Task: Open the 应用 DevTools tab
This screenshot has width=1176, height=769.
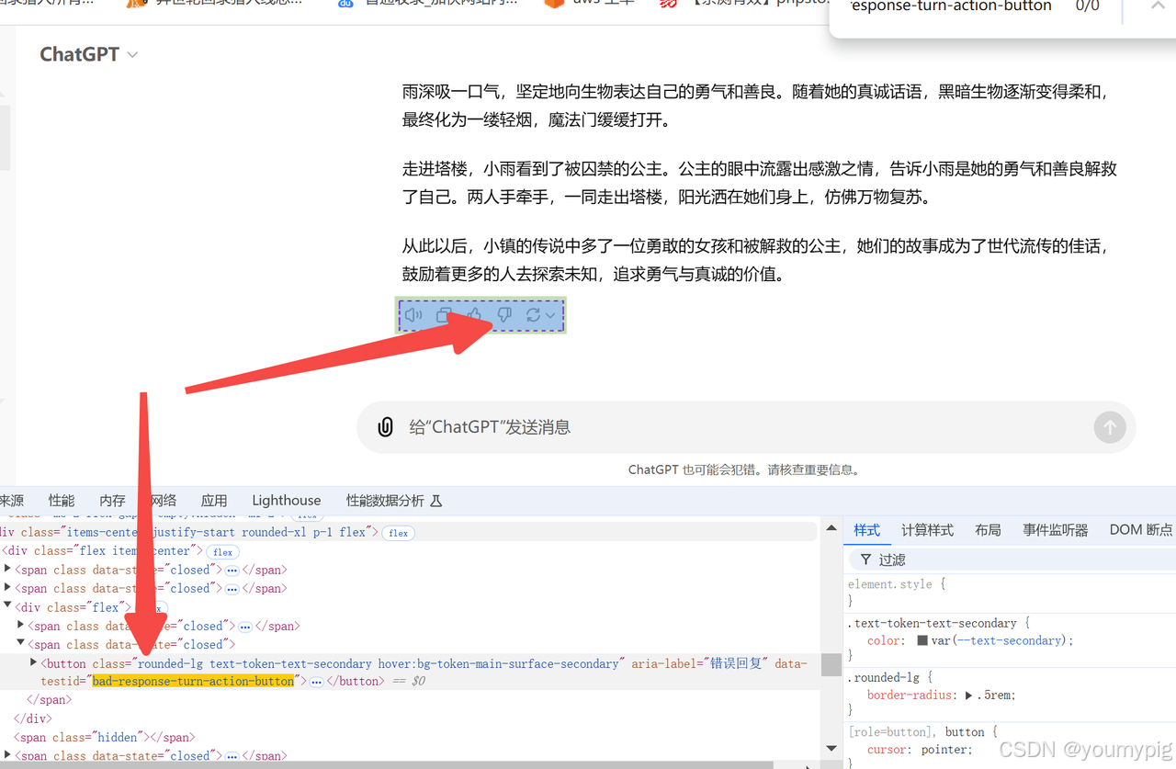Action: coord(214,501)
